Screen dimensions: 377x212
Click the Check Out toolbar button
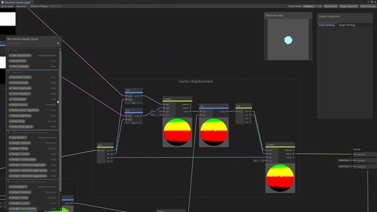pyautogui.click(x=55, y=6)
